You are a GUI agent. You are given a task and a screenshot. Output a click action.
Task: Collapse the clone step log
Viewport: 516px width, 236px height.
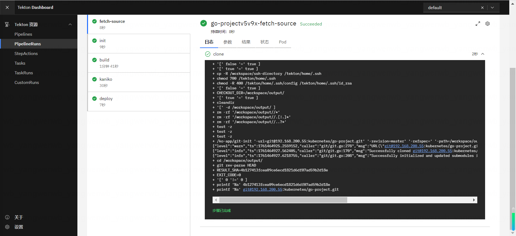point(483,54)
